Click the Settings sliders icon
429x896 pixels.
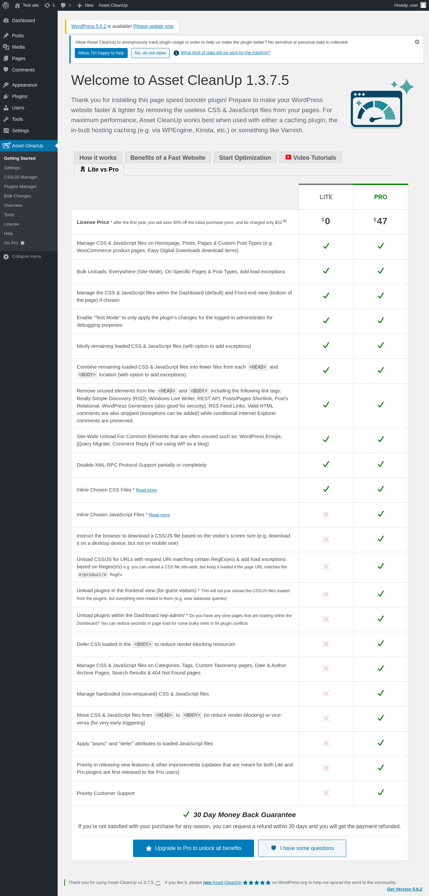coord(6,131)
